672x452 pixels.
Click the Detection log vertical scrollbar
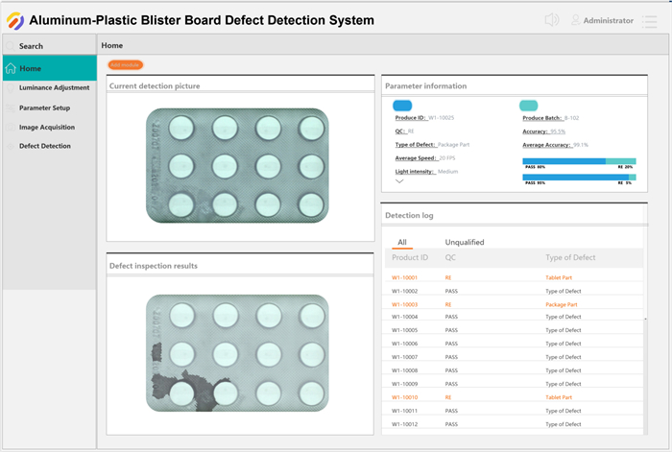coord(643,326)
